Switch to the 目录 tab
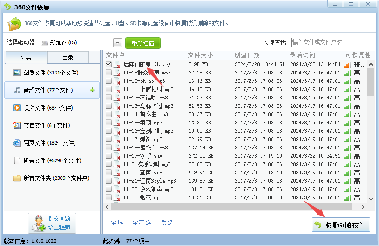Viewport: 379px width, 246px height. pyautogui.click(x=68, y=57)
